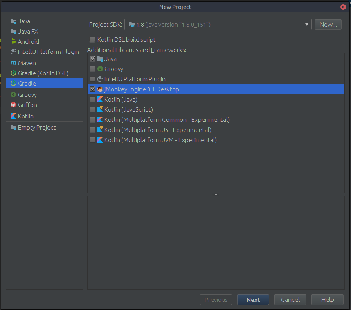Viewport: 351px width, 310px height.
Task: Click IntelliJ Platform Plugin icon in frameworks list
Action: (100, 79)
